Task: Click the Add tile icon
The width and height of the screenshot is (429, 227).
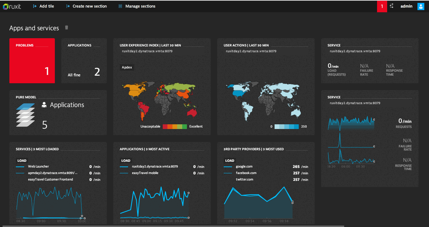Action: click(35, 6)
